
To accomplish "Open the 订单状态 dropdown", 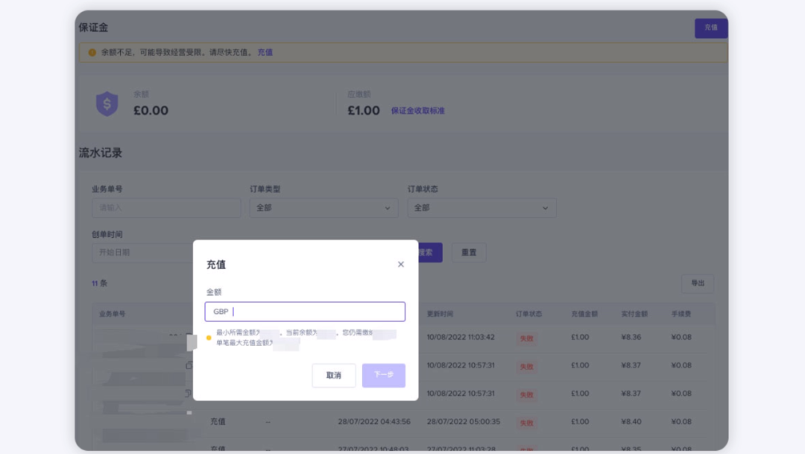I will tap(482, 208).
